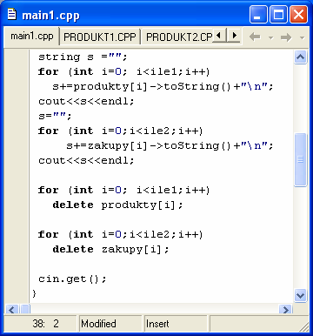
Task: Minimize the main1.cpp window
Action: pyautogui.click(x=258, y=15)
